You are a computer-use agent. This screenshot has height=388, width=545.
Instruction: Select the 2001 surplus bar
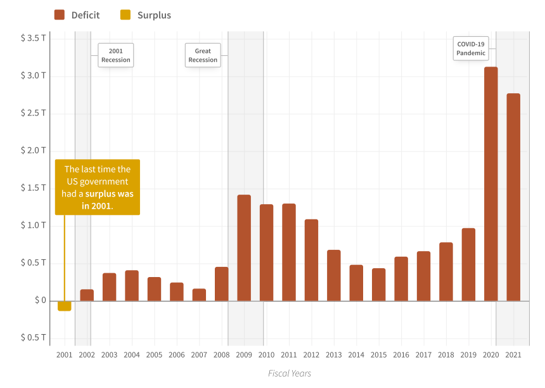pyautogui.click(x=64, y=307)
